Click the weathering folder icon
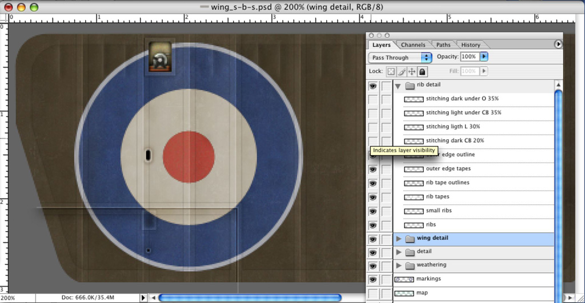The height and width of the screenshot is (303, 585). (410, 265)
